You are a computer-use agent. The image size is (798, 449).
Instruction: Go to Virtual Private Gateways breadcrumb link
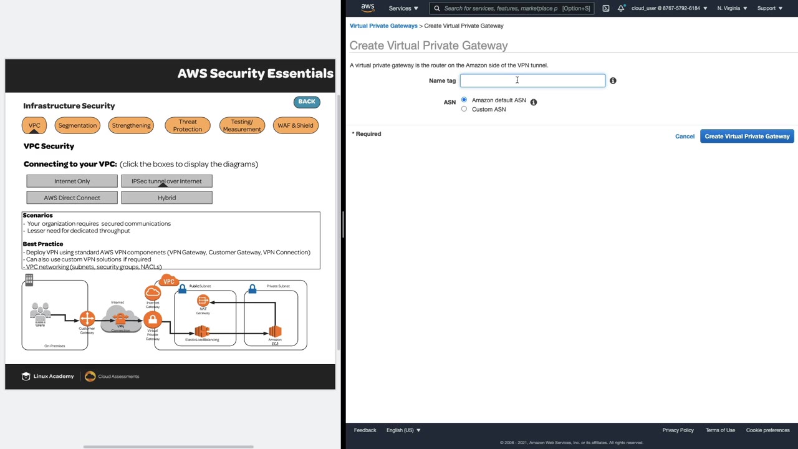coord(383,26)
